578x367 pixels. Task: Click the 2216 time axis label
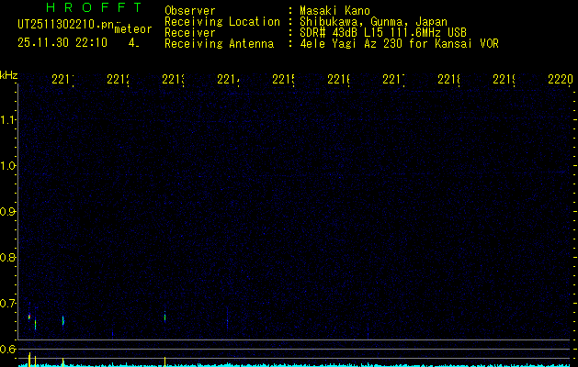click(x=339, y=79)
